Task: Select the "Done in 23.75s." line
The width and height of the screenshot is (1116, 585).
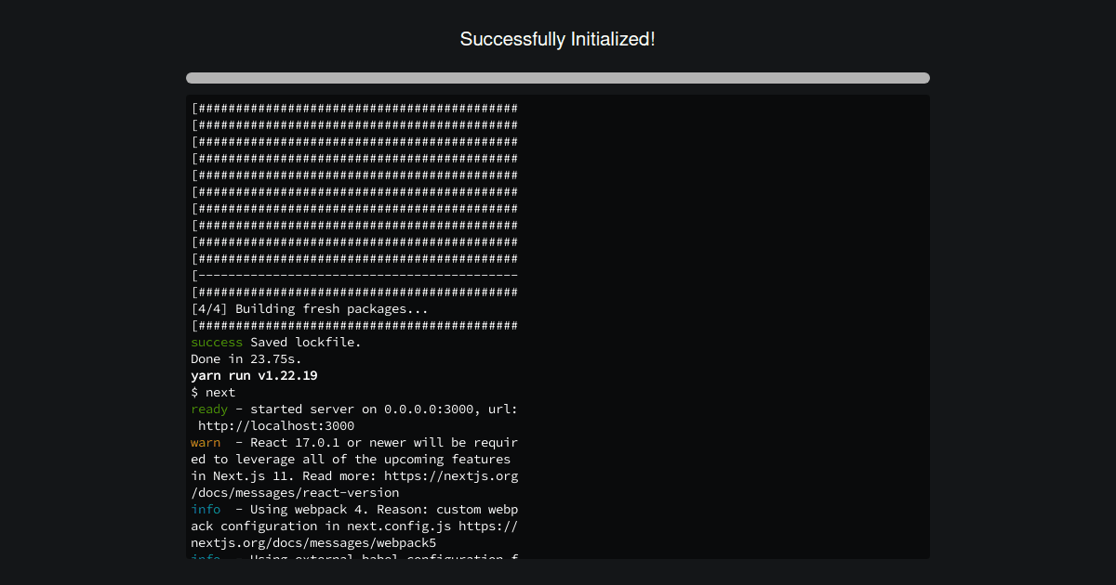Action: pyautogui.click(x=246, y=359)
